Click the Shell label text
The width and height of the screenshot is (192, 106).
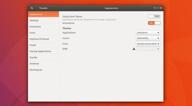click(x=65, y=49)
